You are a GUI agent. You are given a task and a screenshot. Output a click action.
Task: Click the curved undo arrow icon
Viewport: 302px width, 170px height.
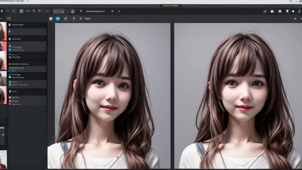[x=28, y=11]
